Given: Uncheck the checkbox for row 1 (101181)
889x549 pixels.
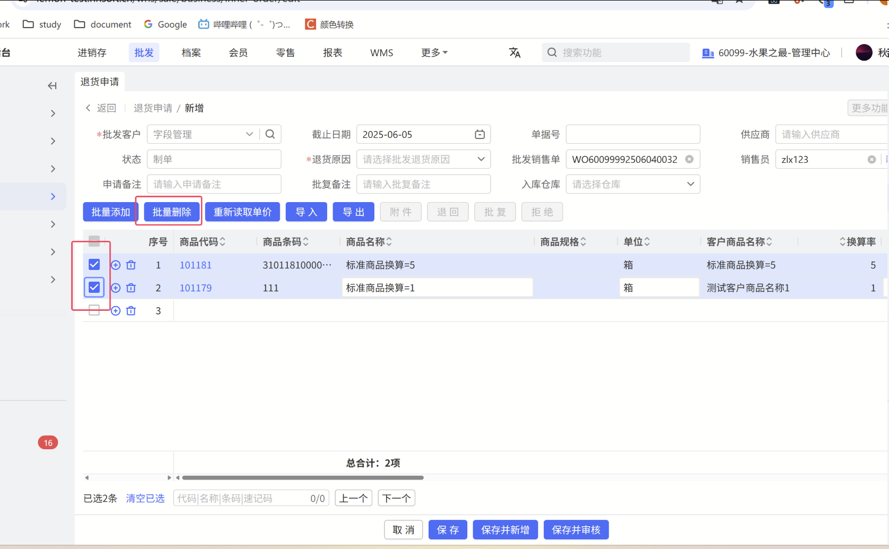Looking at the screenshot, I should [94, 264].
